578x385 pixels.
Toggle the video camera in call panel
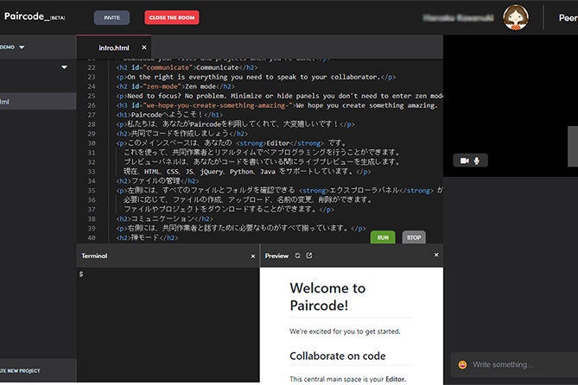(x=464, y=161)
